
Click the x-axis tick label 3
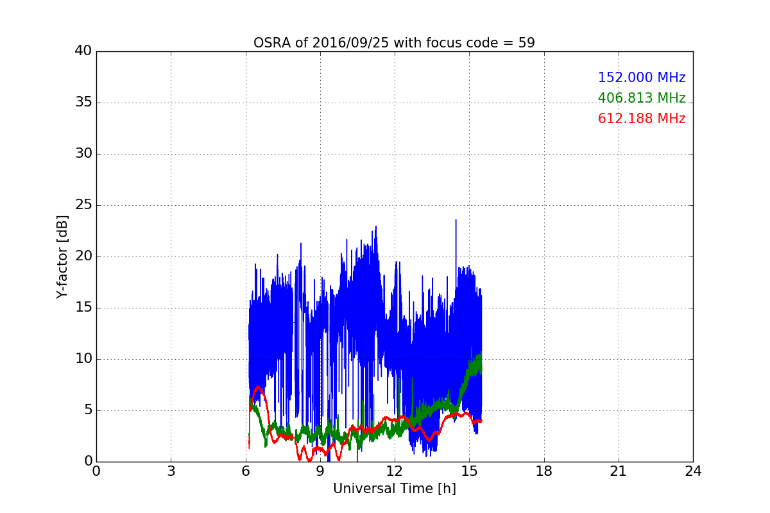171,471
